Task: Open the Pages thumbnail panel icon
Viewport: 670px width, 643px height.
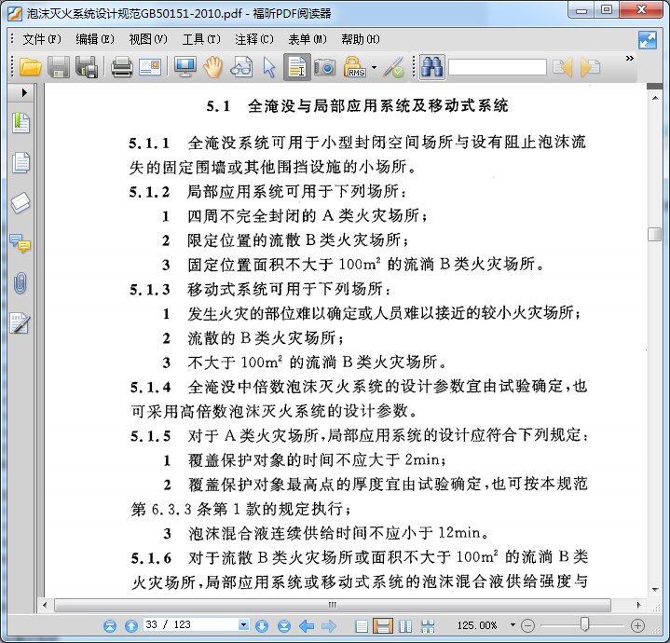Action: click(21, 163)
